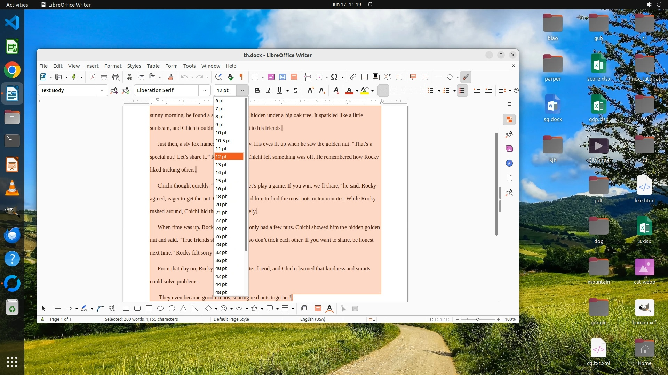
Task: Toggle Formatting Marks pilcrow button
Action: click(x=241, y=77)
